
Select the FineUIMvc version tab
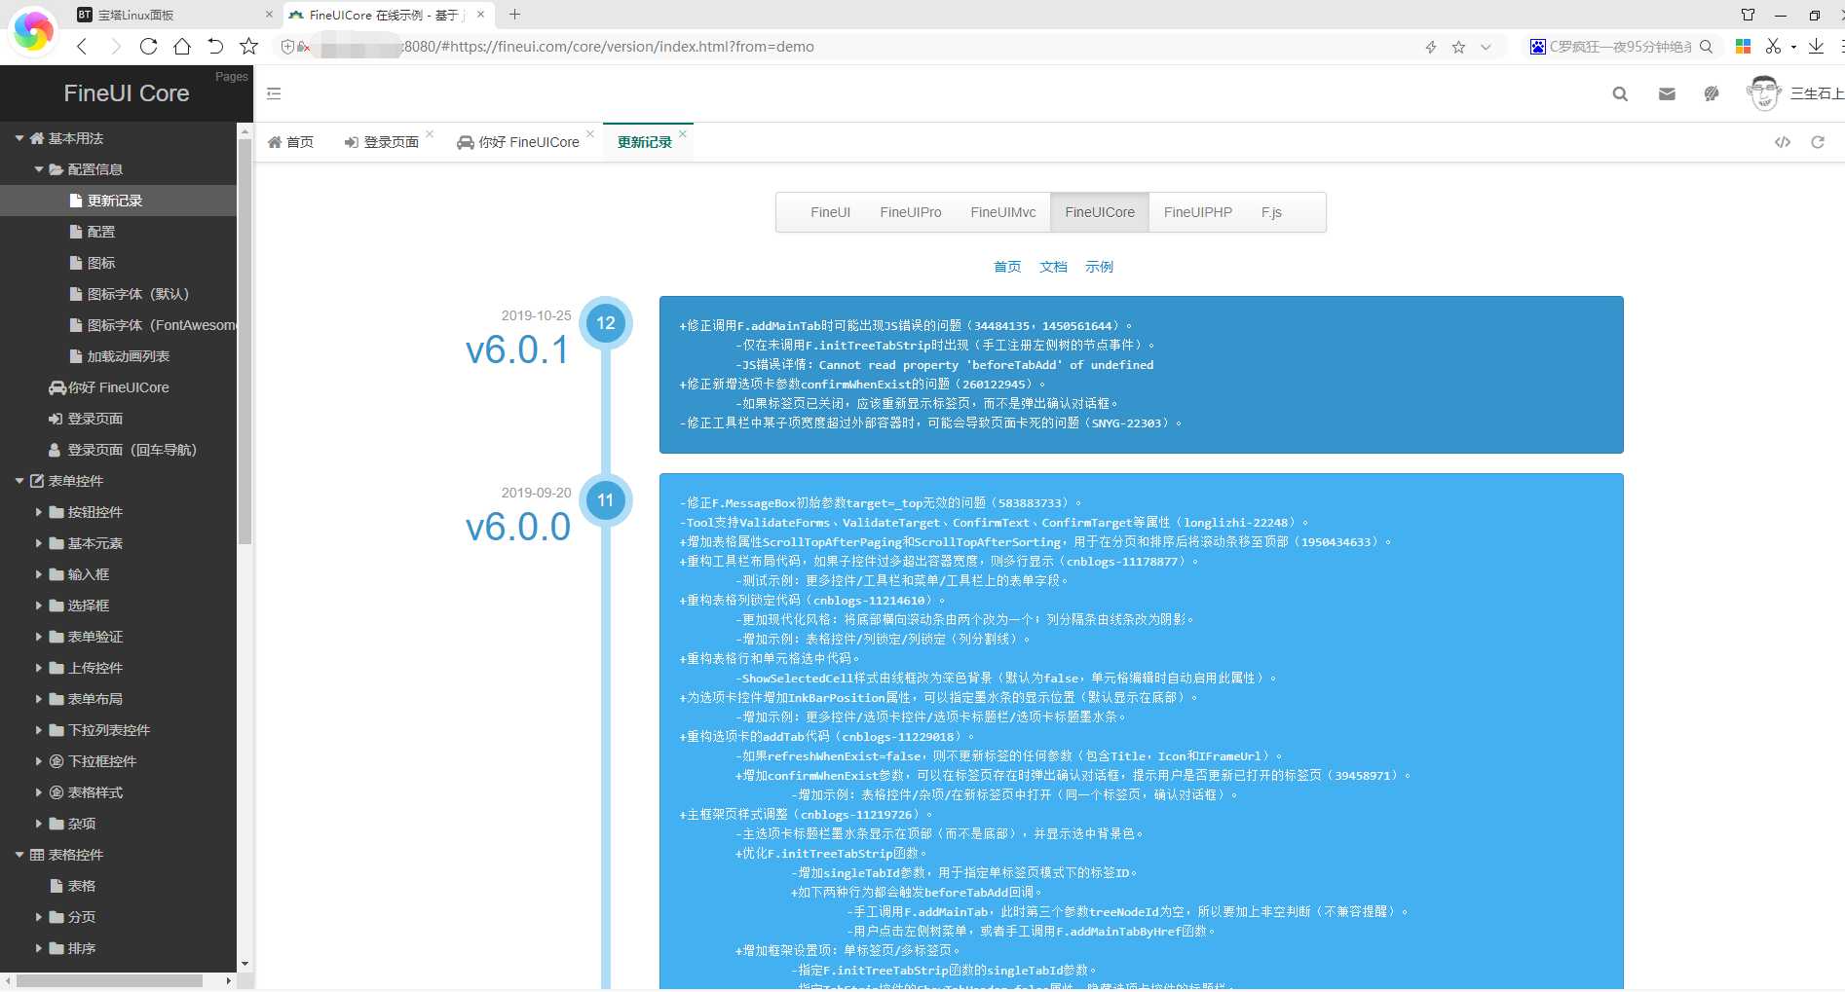coord(1002,212)
